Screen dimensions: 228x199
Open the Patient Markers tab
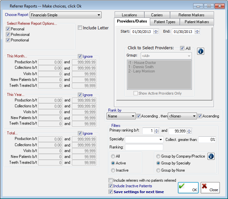point(196,22)
